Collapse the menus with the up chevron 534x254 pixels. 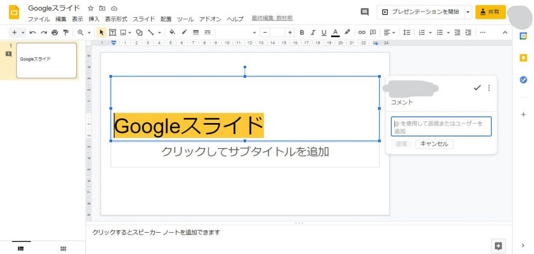(x=505, y=33)
